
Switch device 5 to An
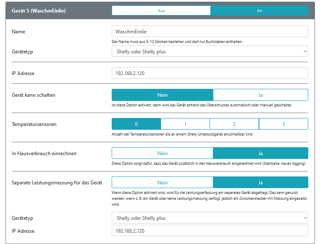[259, 10]
